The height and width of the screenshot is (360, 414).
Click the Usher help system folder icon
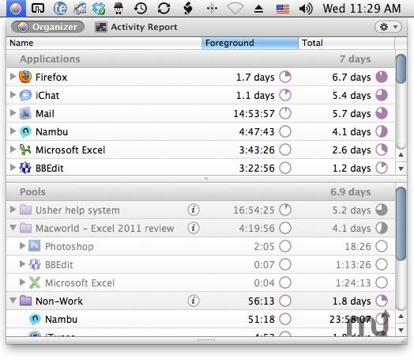pyautogui.click(x=25, y=210)
